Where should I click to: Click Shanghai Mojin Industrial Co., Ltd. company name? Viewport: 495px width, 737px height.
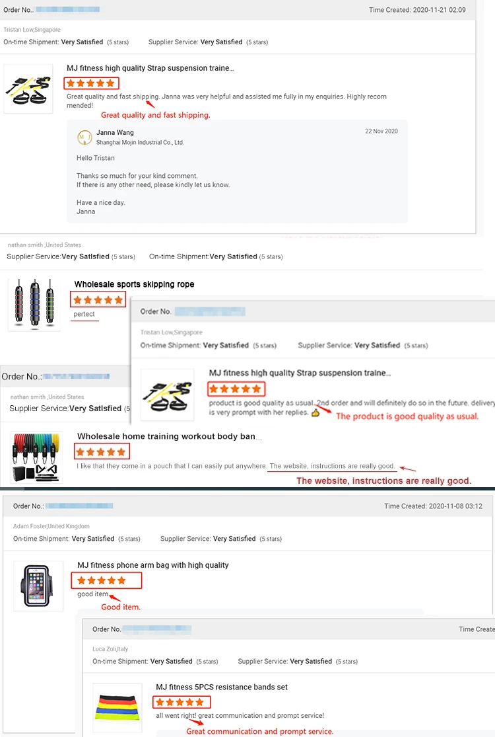click(140, 142)
